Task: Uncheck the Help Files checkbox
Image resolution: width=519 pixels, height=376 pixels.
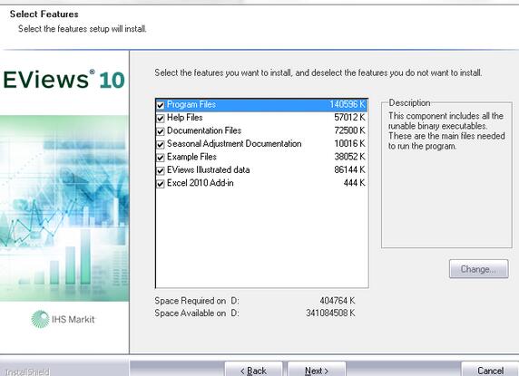Action: (x=161, y=118)
